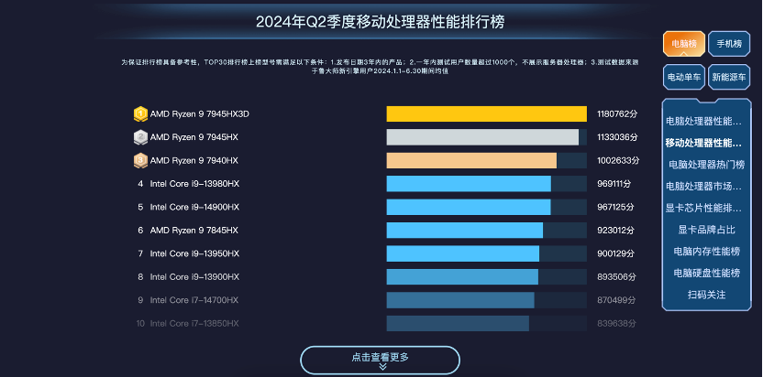The width and height of the screenshot is (763, 377).
Task: Open 电脑处理器热门榜 menu entry
Action: pos(706,165)
